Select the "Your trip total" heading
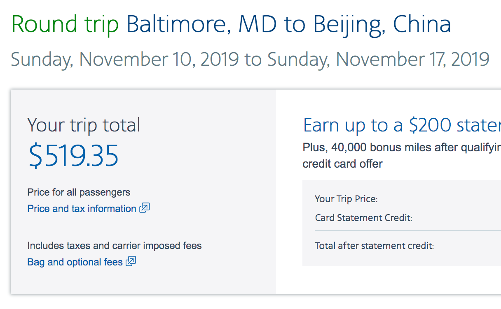The height and width of the screenshot is (309, 501). (x=84, y=125)
